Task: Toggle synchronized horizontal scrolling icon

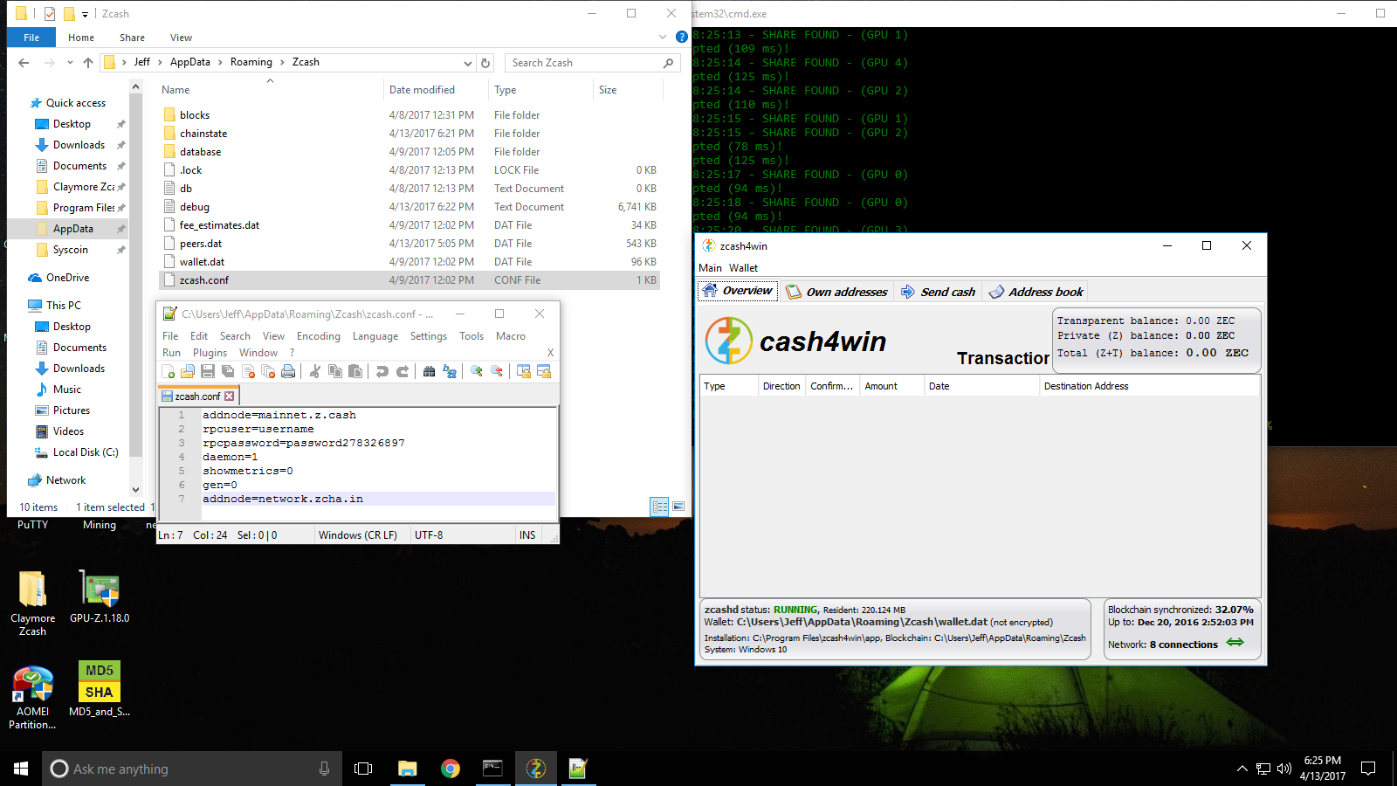Action: pos(544,372)
